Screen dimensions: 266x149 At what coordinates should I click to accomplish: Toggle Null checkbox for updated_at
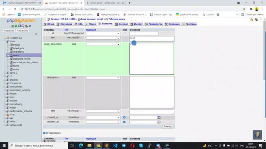click(x=124, y=122)
